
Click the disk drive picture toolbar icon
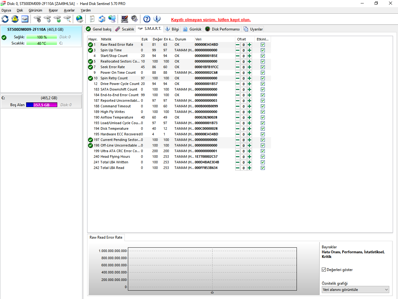(25, 19)
